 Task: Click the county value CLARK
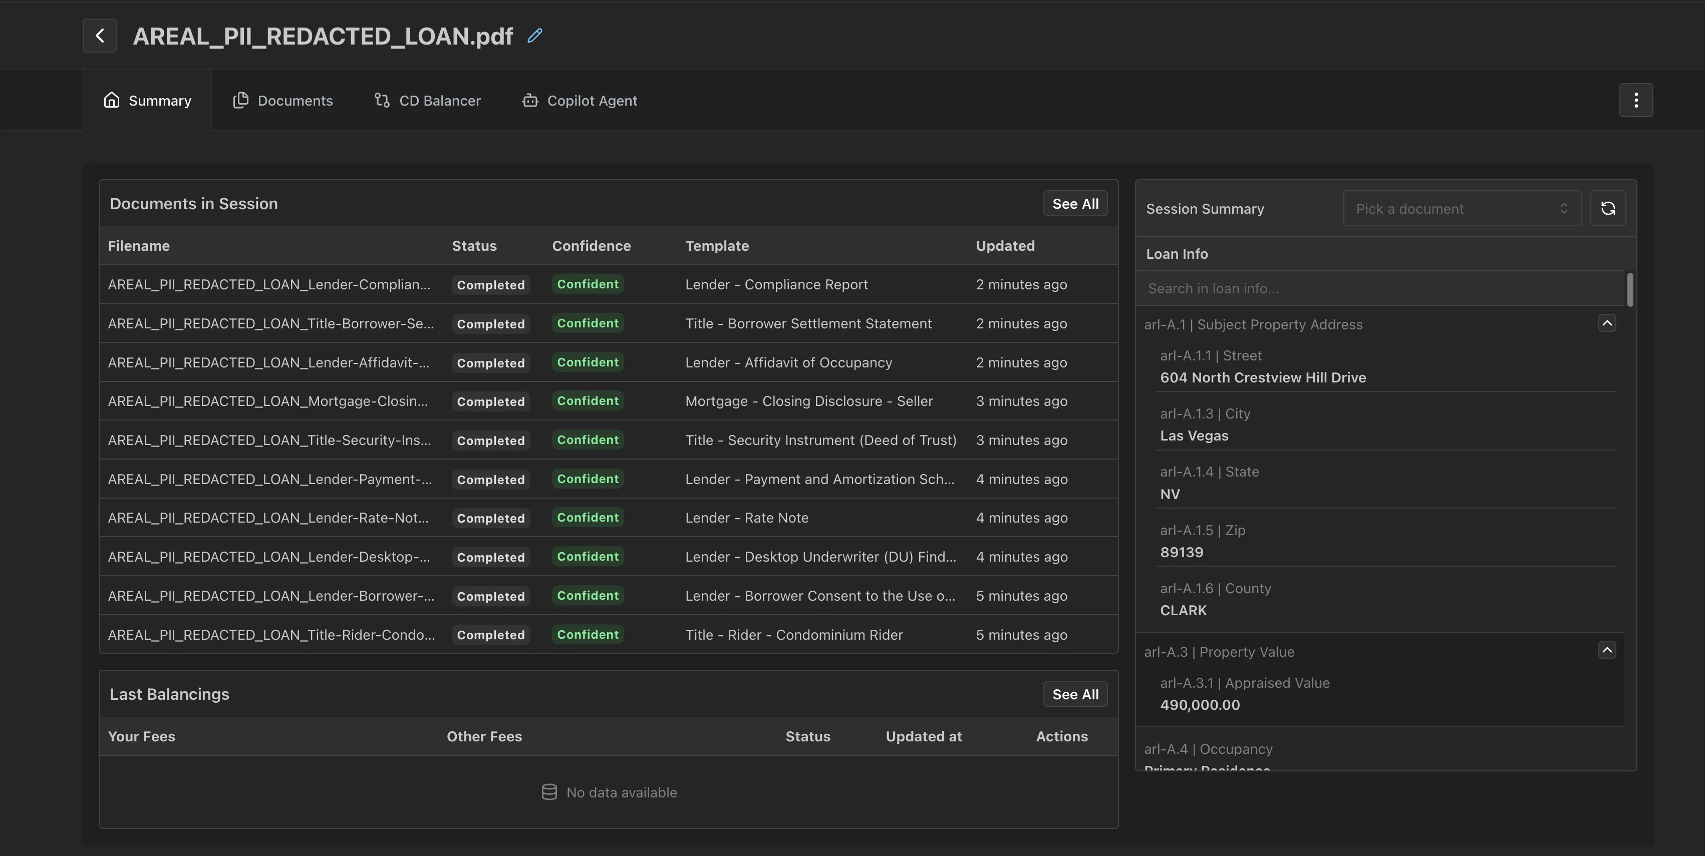click(1183, 610)
